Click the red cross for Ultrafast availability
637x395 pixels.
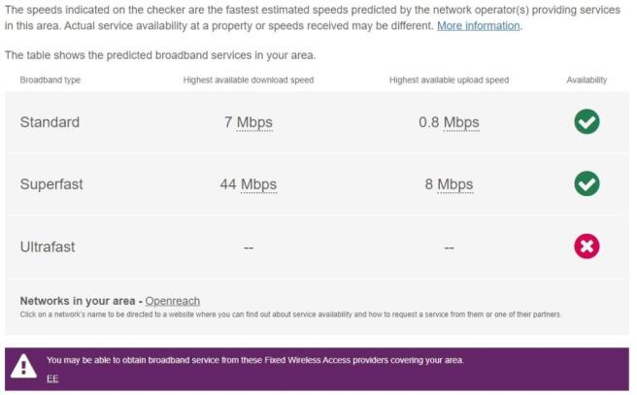587,246
